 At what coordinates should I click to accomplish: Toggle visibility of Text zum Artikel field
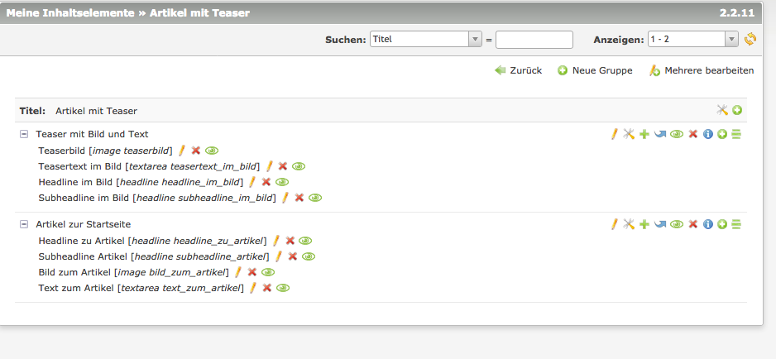pyautogui.click(x=283, y=288)
